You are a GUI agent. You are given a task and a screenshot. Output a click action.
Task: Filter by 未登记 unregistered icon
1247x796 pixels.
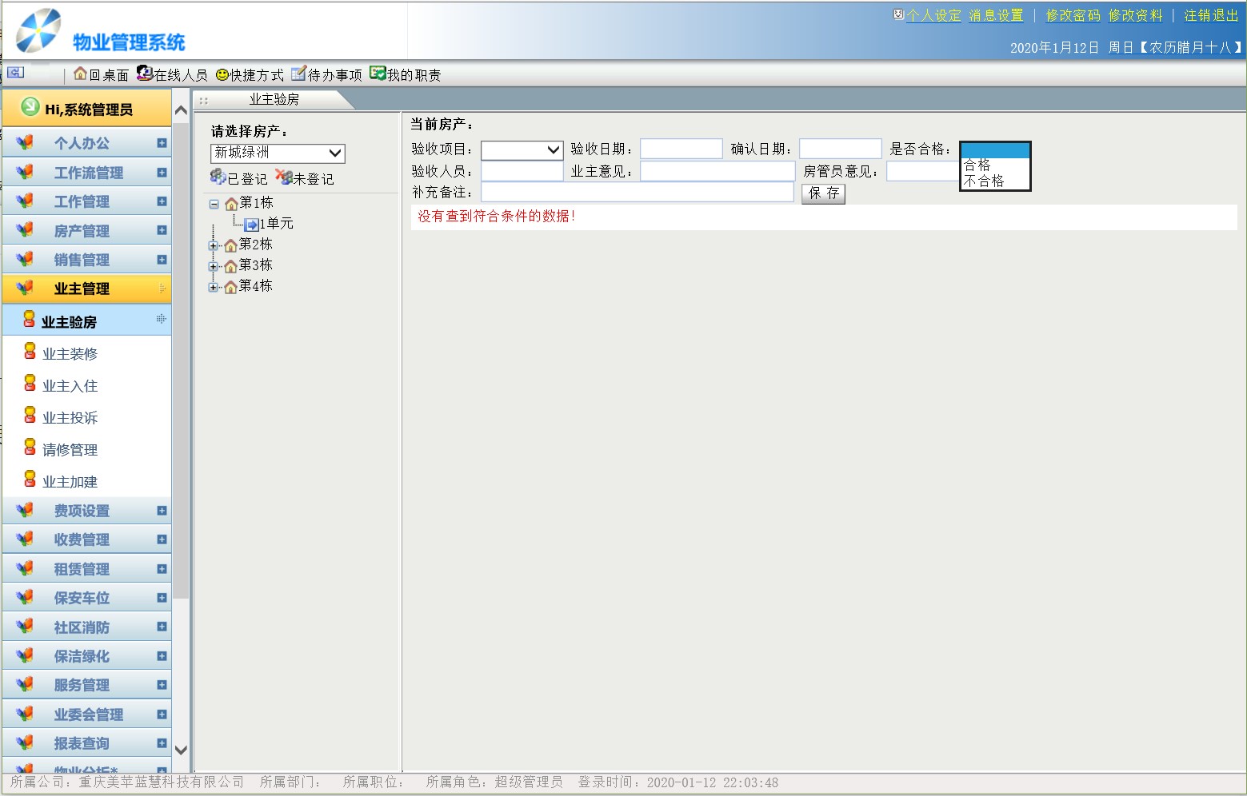[284, 177]
